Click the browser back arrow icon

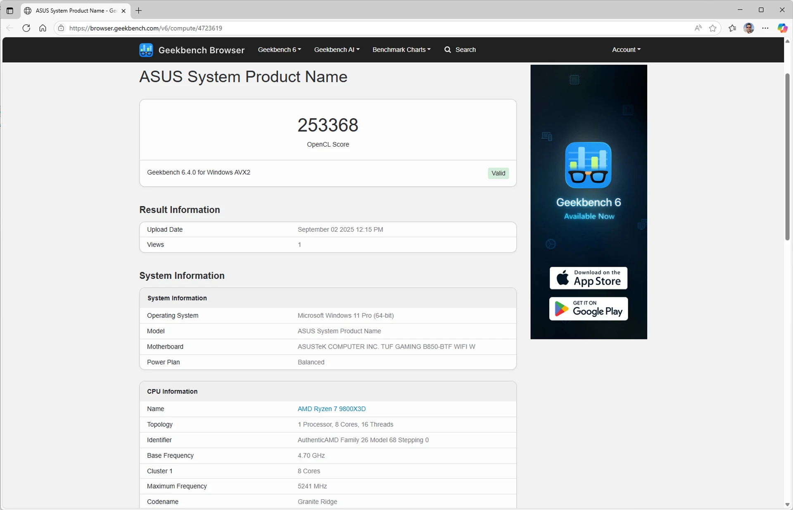click(x=9, y=28)
